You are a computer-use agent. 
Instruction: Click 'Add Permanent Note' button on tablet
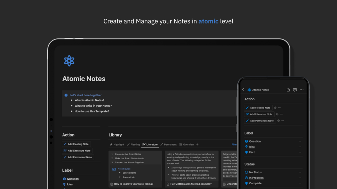[x=78, y=157]
